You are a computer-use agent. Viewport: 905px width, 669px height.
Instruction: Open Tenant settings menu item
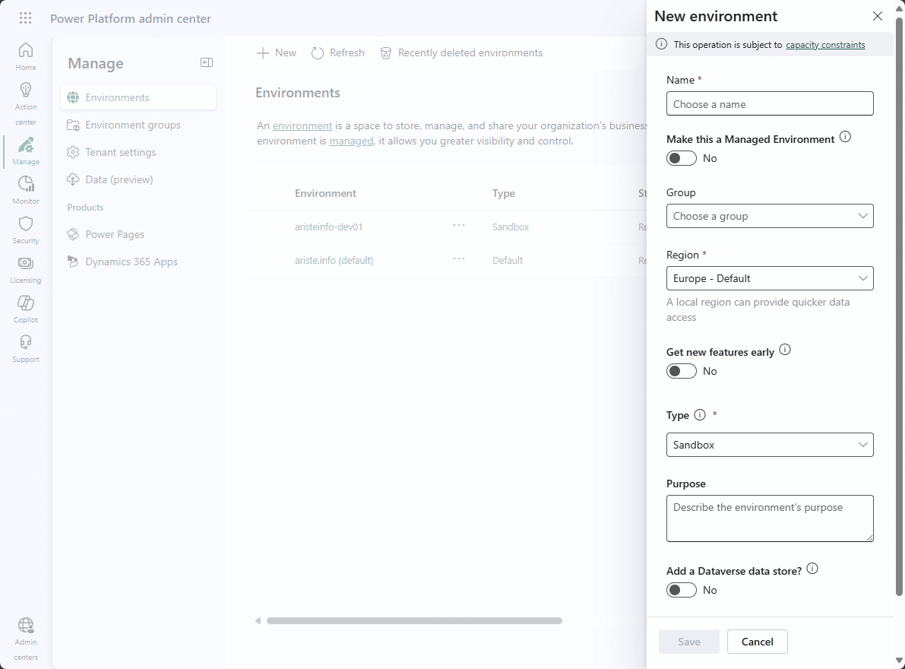tap(120, 152)
